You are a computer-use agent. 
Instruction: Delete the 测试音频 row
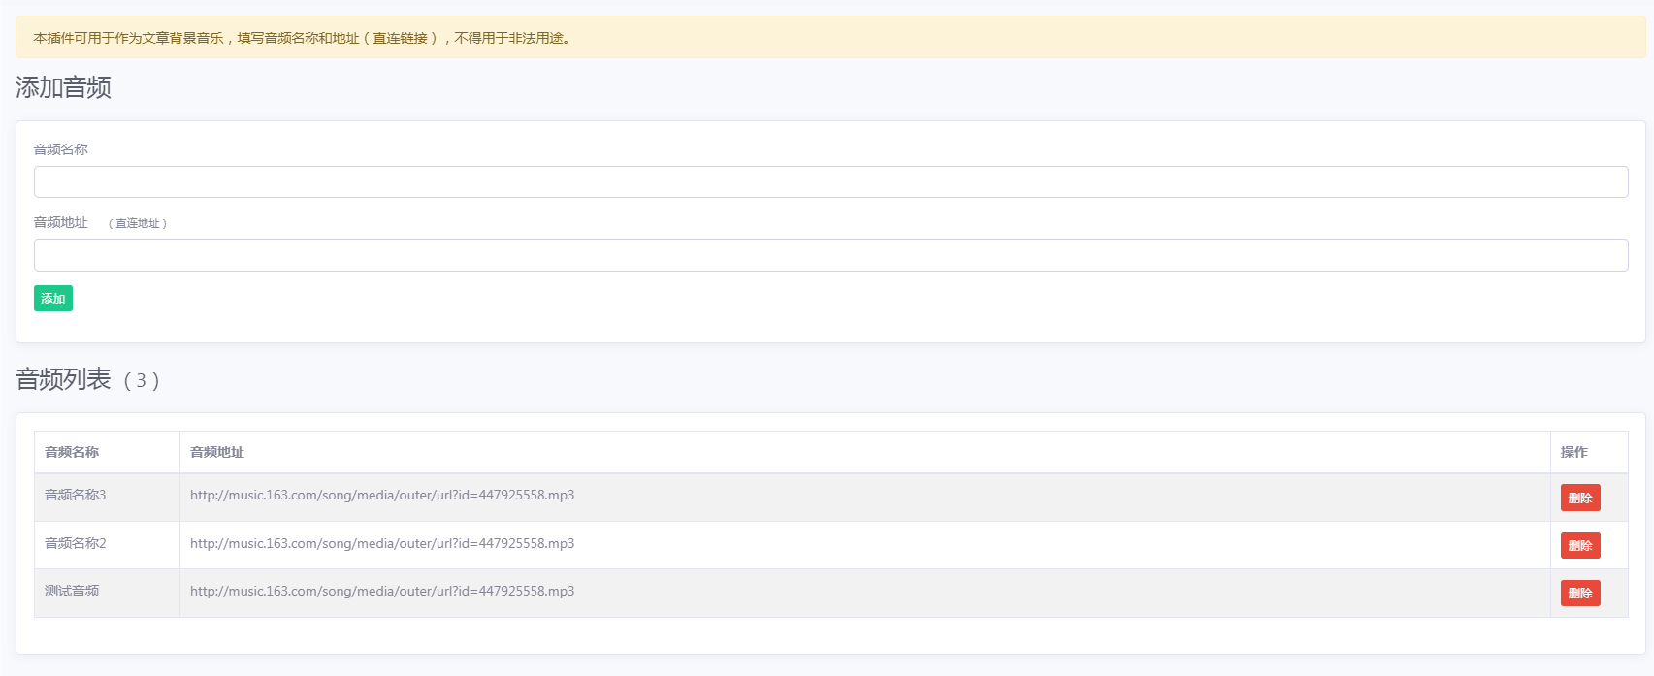pos(1580,593)
